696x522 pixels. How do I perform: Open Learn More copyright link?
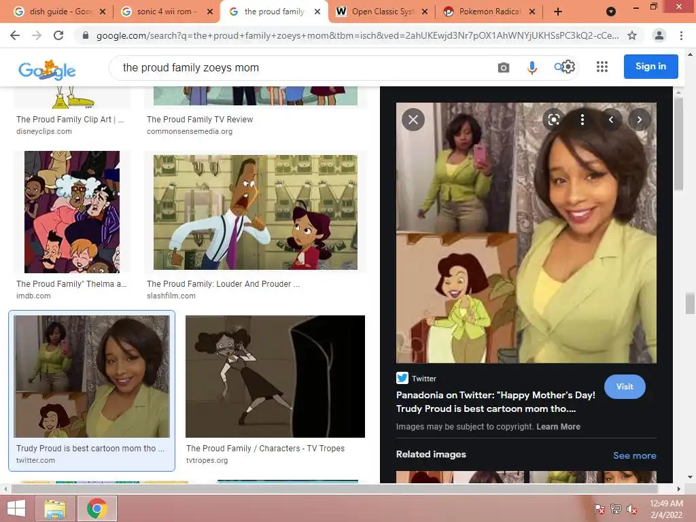point(559,427)
